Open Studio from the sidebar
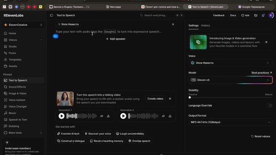The height and width of the screenshot is (155, 276). click(23, 46)
